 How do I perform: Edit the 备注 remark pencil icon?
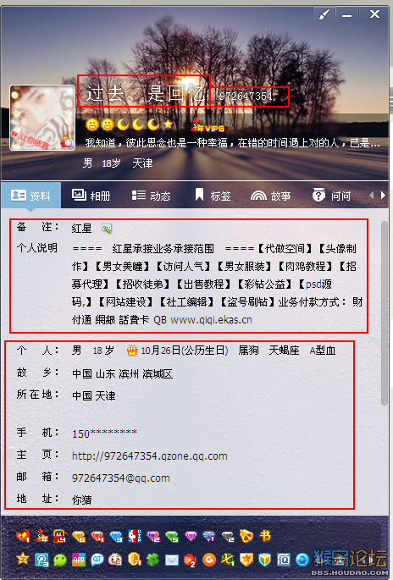pyautogui.click(x=107, y=229)
